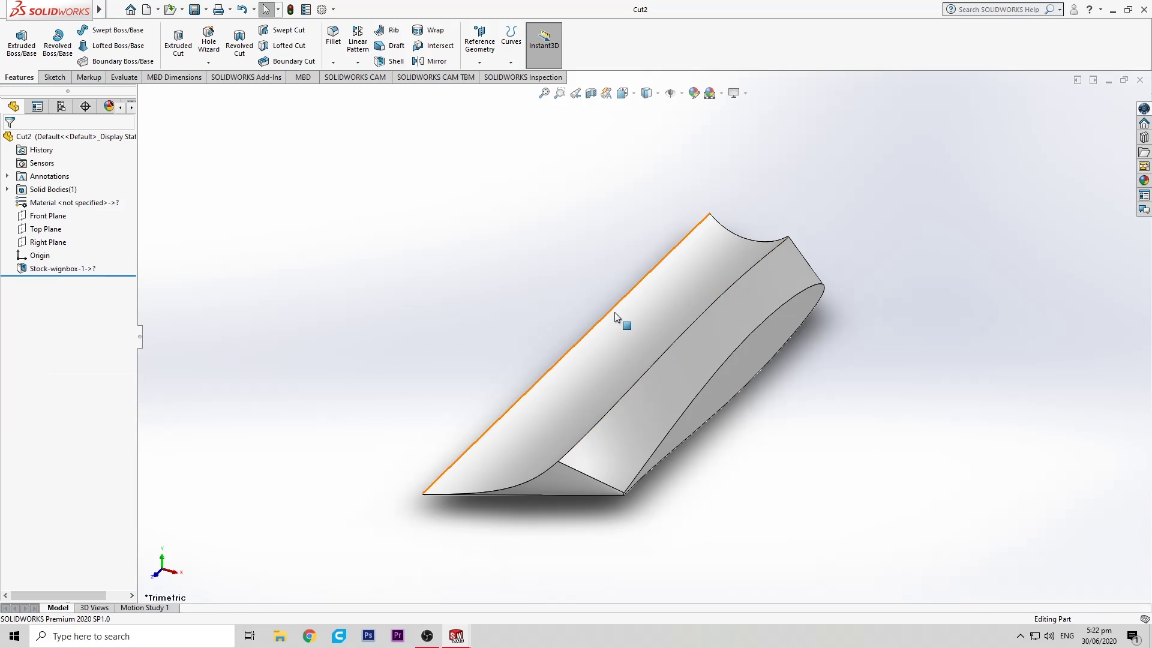The height and width of the screenshot is (648, 1152).
Task: Open the Reference Geometry tool
Action: (x=479, y=39)
